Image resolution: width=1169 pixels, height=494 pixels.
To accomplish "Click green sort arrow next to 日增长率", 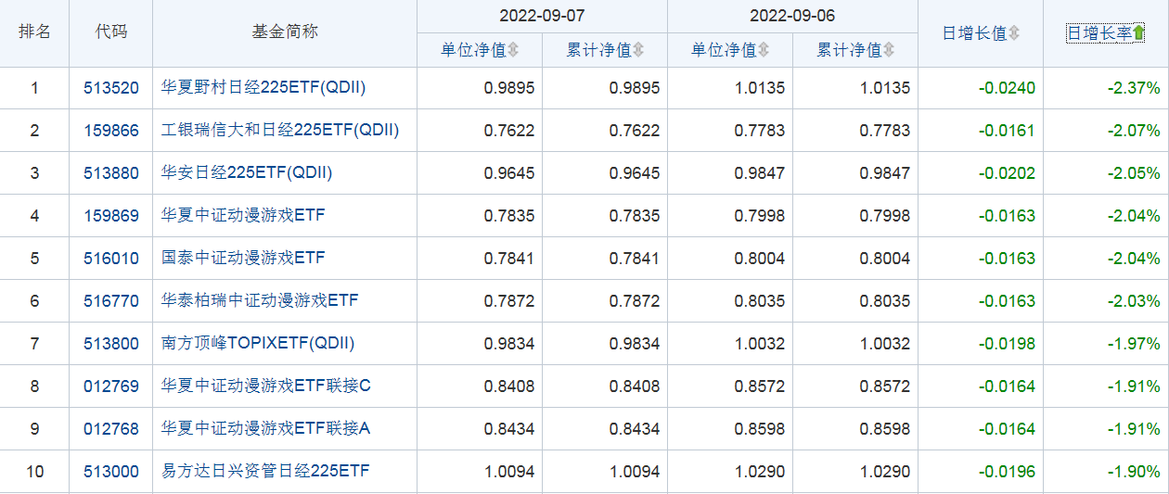I will pyautogui.click(x=1138, y=33).
